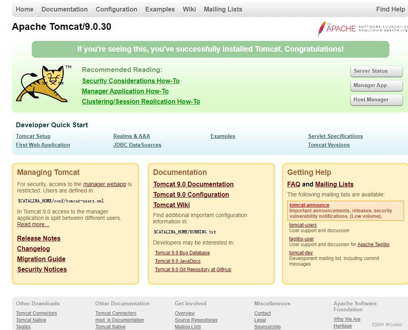
Task: Open the tomcat-users mailing list
Action: click(303, 225)
